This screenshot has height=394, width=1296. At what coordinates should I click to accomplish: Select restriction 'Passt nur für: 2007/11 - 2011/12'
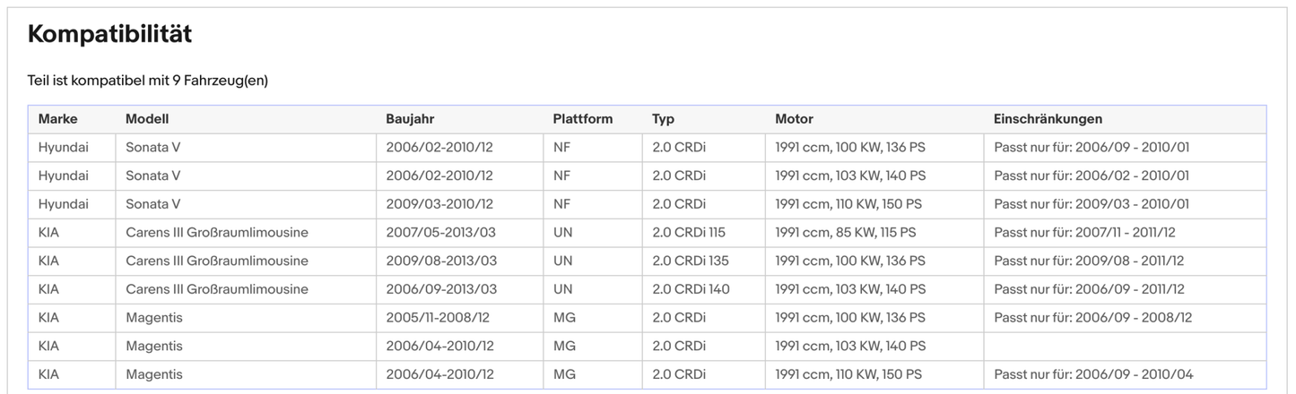point(1084,233)
